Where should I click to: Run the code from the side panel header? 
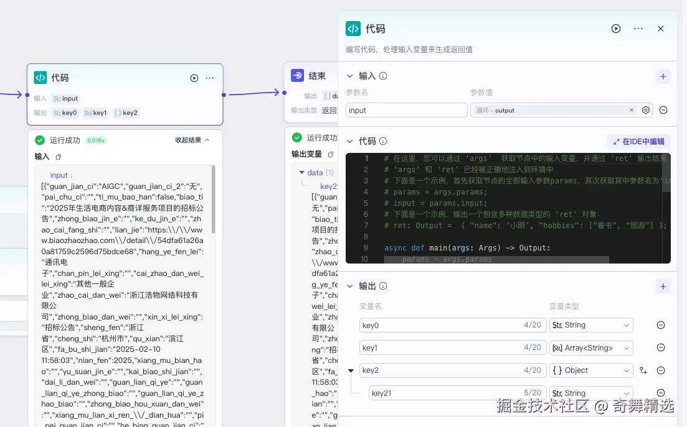point(616,29)
